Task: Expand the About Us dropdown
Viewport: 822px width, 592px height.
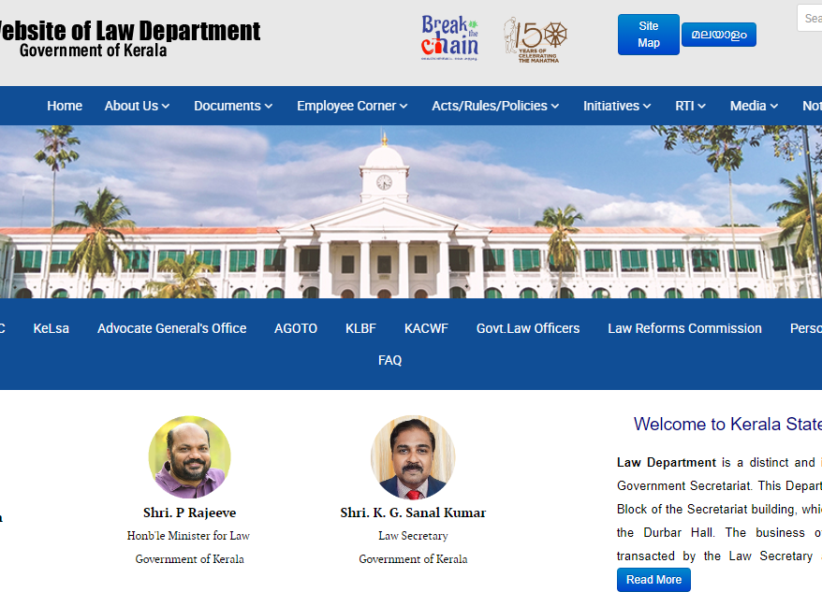Action: pyautogui.click(x=137, y=106)
